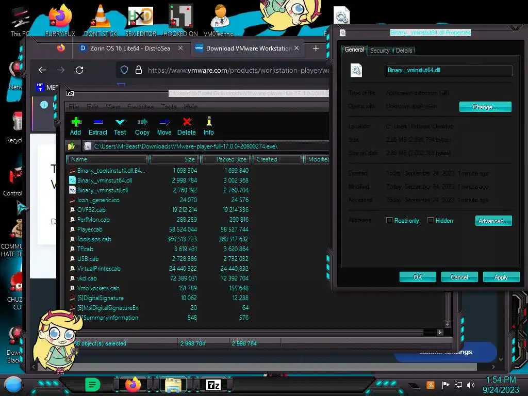Image resolution: width=528 pixels, height=396 pixels.
Task: Click the clock showing 1:54 PM
Action: (x=501, y=380)
